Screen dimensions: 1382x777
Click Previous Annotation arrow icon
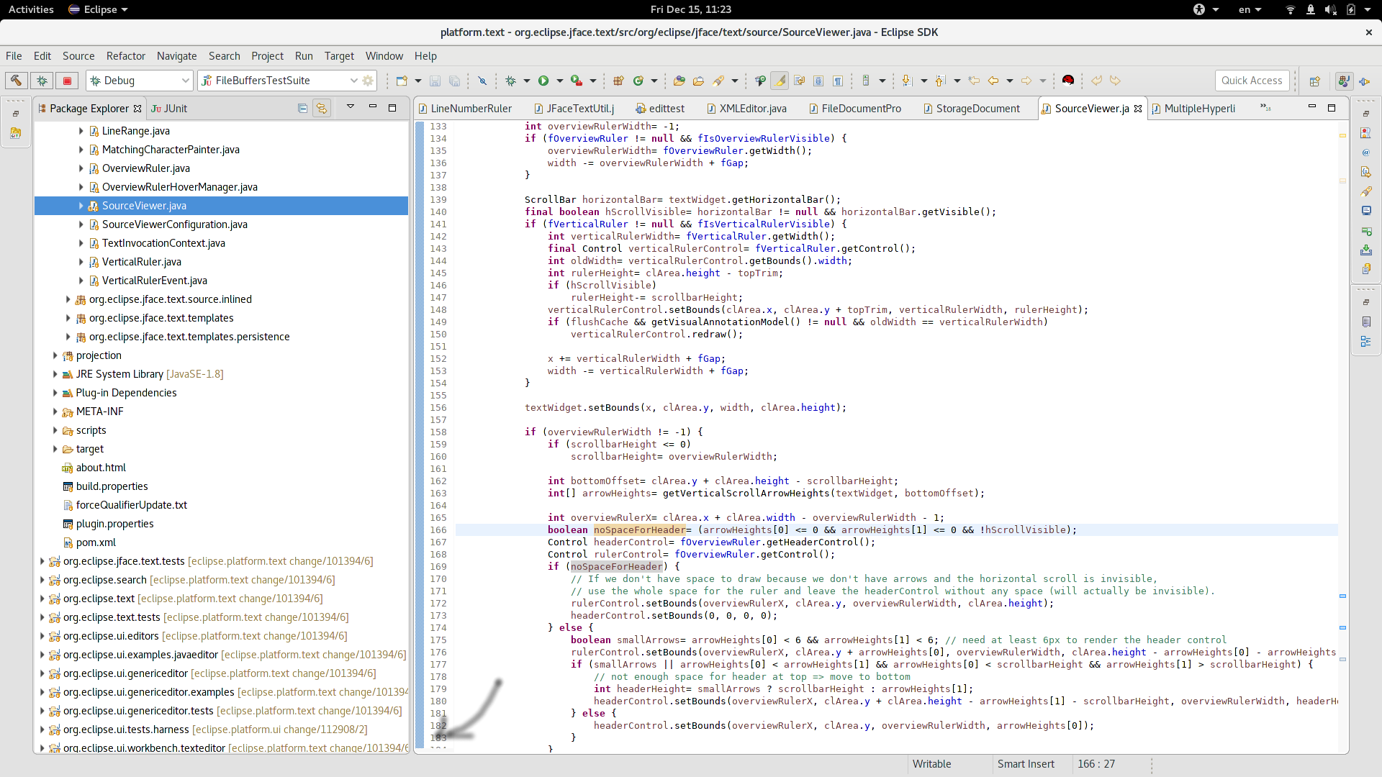coord(940,81)
